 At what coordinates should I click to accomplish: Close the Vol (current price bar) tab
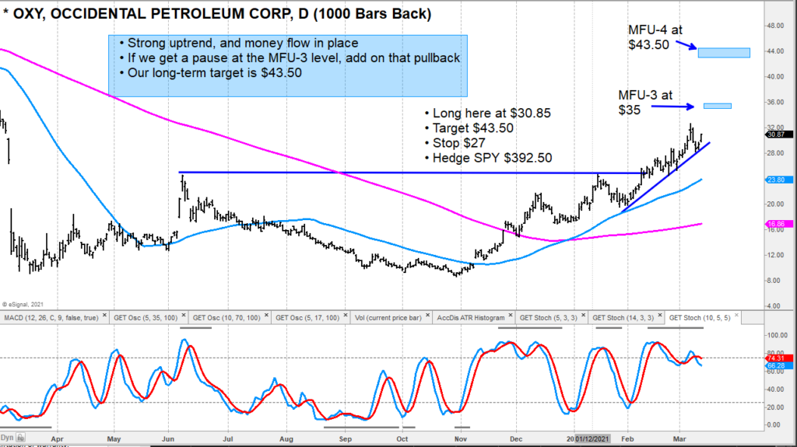[x=428, y=316]
